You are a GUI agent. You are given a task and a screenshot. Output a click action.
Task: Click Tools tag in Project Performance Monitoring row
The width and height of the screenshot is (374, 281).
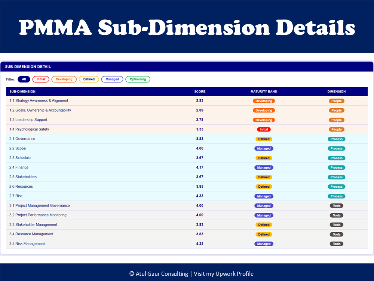[x=337, y=215]
